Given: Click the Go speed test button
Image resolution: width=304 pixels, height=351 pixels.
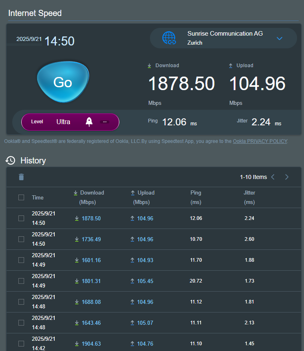Looking at the screenshot, I should 63,82.
